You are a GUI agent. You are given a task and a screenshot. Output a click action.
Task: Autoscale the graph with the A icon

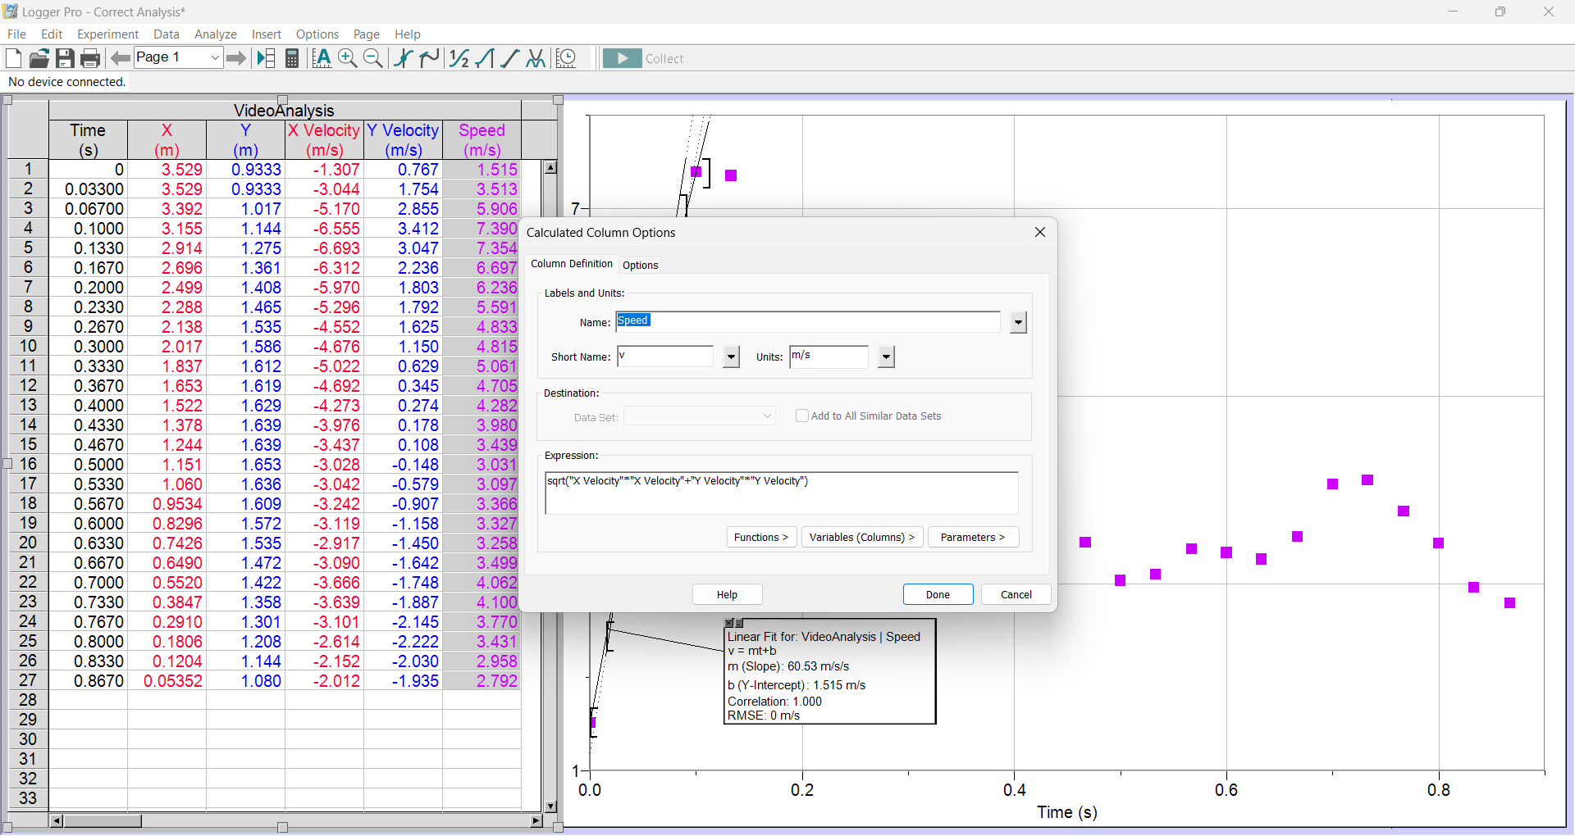click(322, 58)
